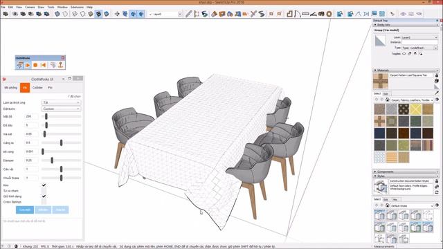The image size is (443, 249).
Task: Click the first style thumbnail in Default Styles
Action: (x=379, y=215)
